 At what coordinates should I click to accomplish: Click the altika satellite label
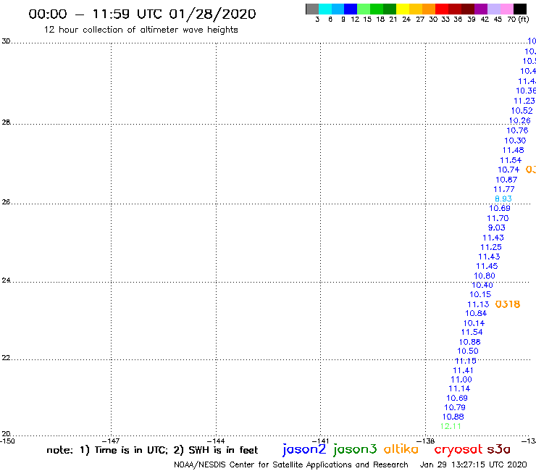click(x=401, y=449)
